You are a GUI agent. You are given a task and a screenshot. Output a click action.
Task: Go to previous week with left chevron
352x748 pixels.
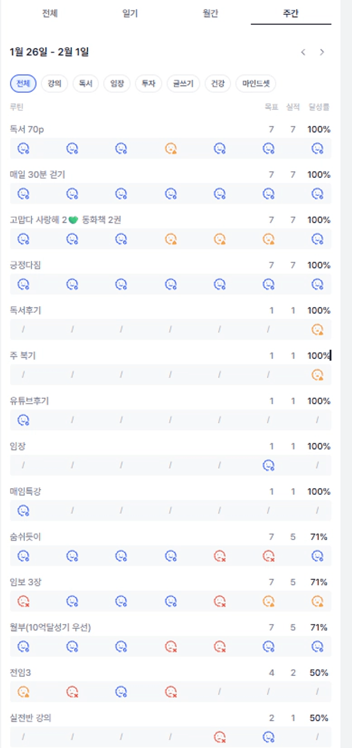click(x=303, y=52)
